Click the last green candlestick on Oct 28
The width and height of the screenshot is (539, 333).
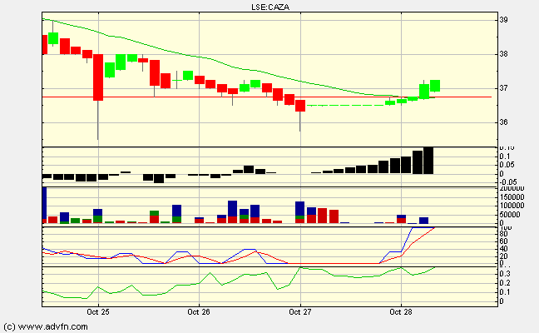coord(435,86)
